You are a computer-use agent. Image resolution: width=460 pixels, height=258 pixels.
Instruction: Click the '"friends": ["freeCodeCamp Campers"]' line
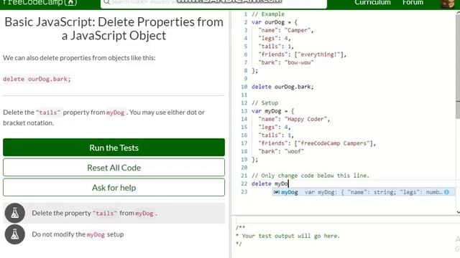pos(317,143)
